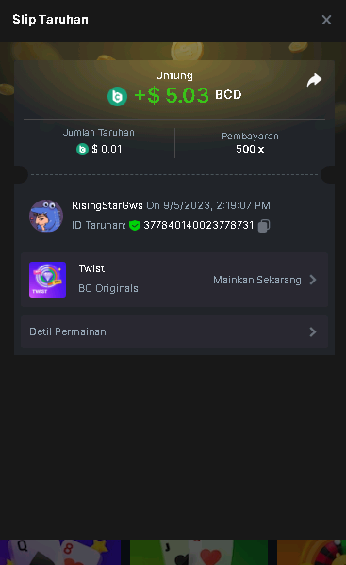Click the Twist game title

click(91, 268)
